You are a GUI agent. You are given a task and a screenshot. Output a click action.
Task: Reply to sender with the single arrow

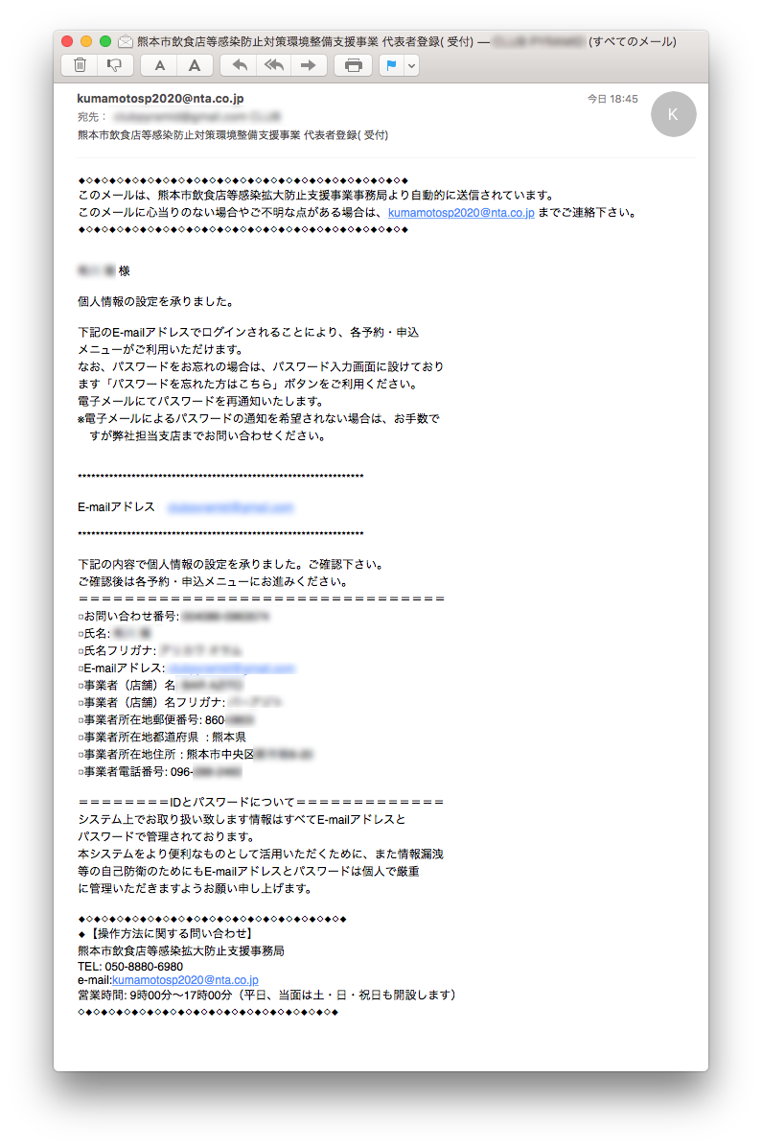(x=240, y=65)
